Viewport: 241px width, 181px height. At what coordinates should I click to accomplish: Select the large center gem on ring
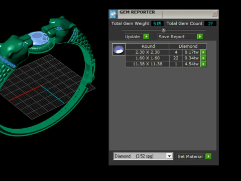pyautogui.click(x=39, y=38)
